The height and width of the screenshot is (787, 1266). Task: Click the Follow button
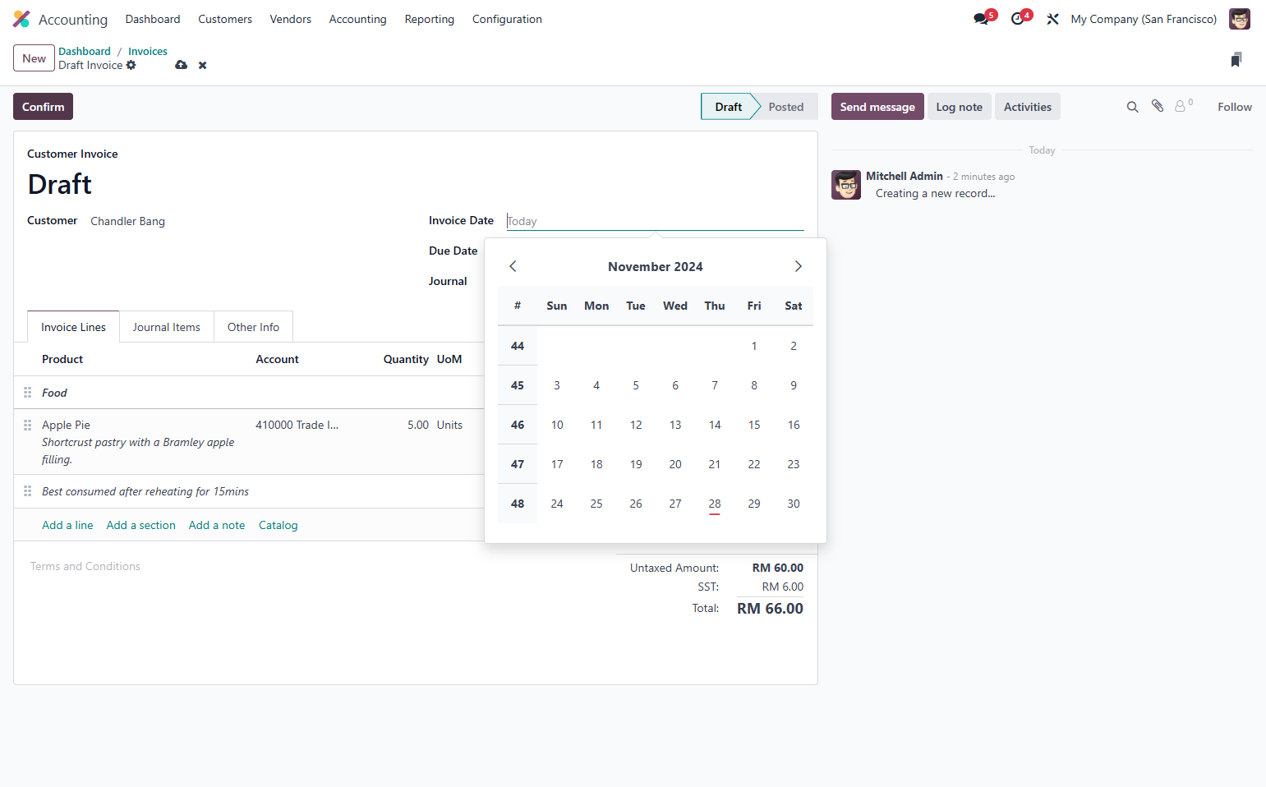tap(1235, 107)
